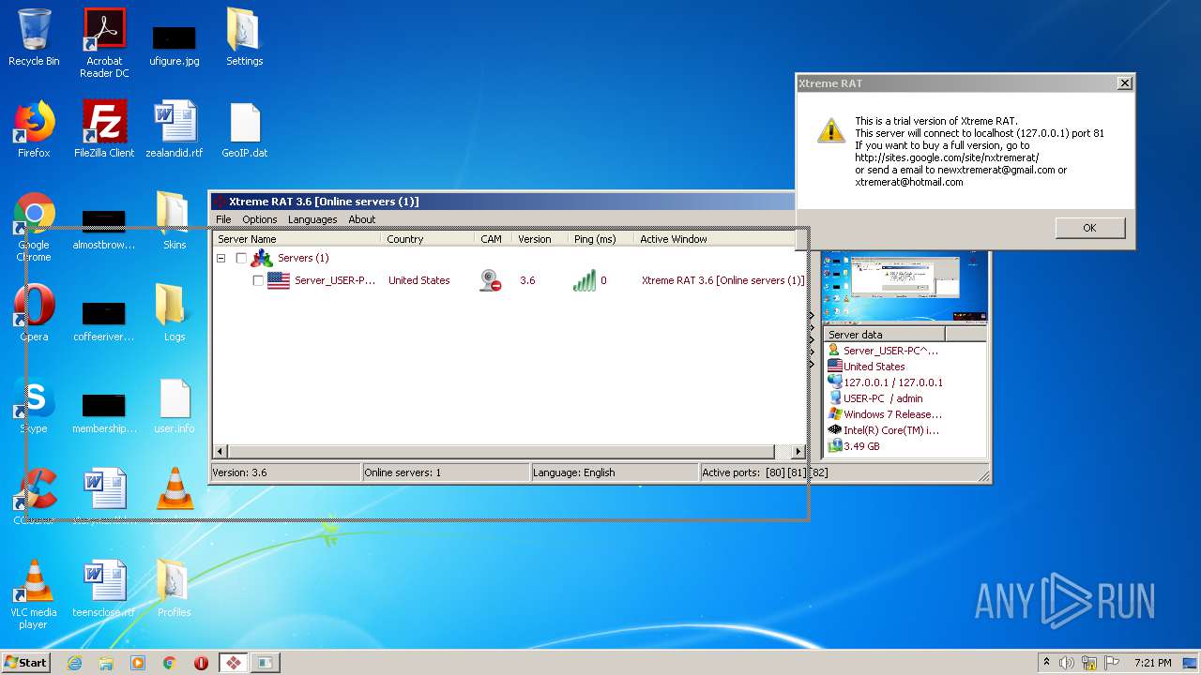Click the United States country cell in server row

pyautogui.click(x=418, y=280)
